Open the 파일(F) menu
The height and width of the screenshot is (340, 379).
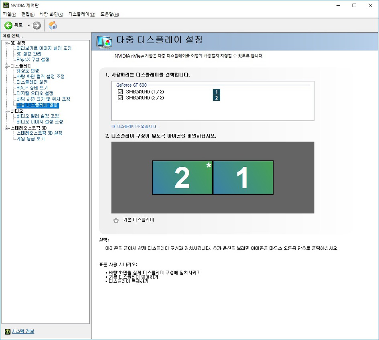pyautogui.click(x=10, y=14)
